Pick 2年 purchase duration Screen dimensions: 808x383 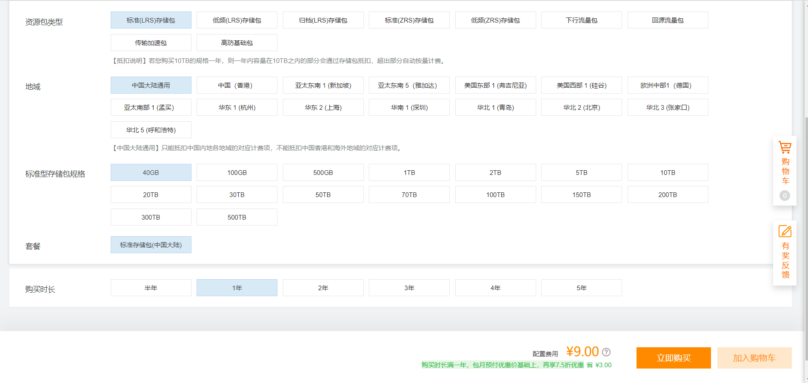tap(323, 288)
